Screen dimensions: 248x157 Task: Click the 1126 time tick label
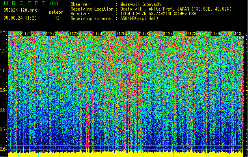click(x=145, y=34)
